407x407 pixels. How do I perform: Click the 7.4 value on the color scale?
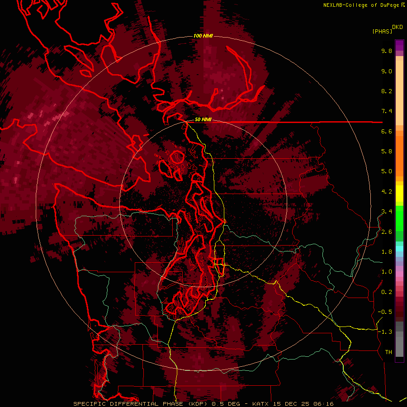pos(387,111)
